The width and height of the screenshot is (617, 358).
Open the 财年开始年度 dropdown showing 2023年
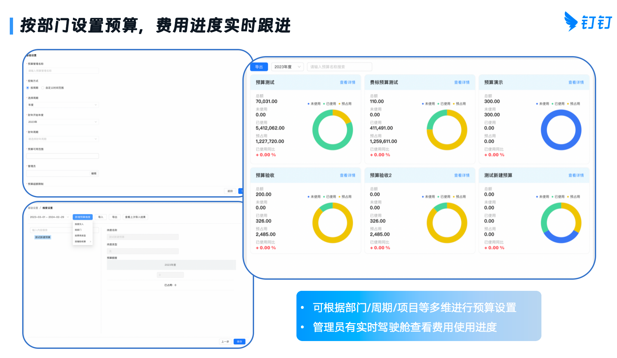coord(62,122)
